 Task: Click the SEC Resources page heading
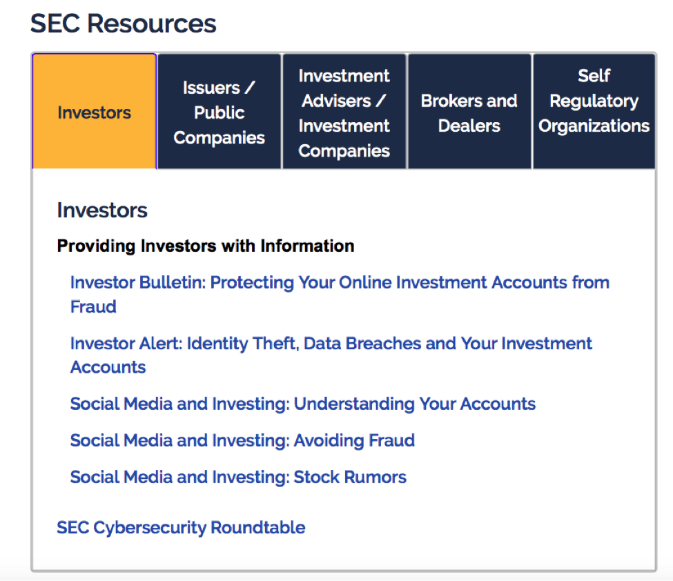pyautogui.click(x=124, y=23)
